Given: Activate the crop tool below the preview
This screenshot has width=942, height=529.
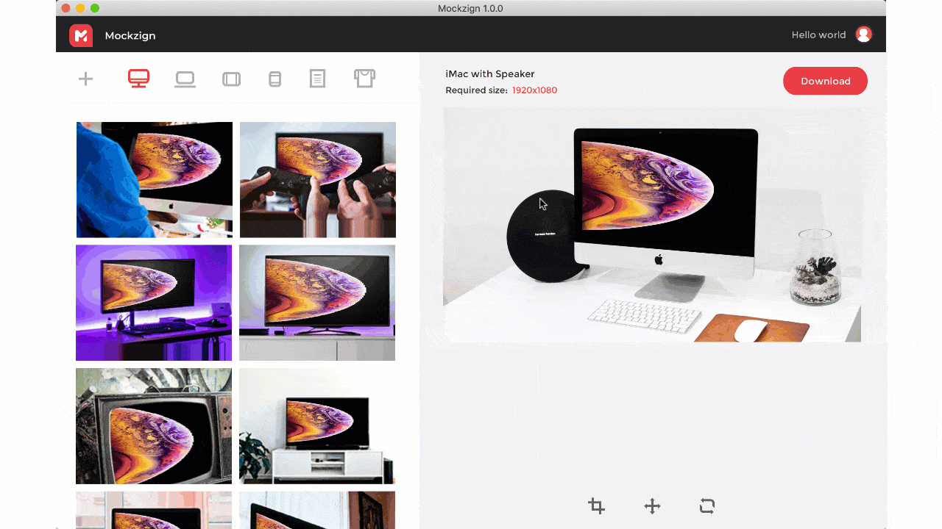Looking at the screenshot, I should click(x=596, y=505).
